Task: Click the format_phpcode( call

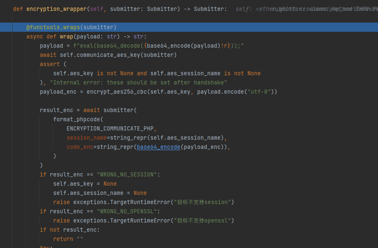Action: pyautogui.click(x=78, y=120)
